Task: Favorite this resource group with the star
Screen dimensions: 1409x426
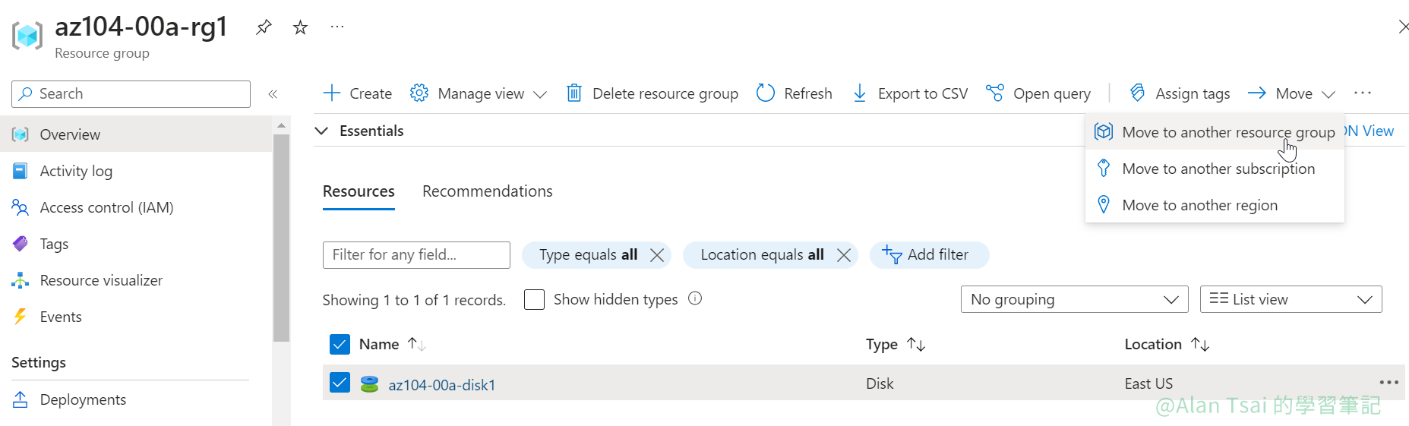Action: (301, 27)
